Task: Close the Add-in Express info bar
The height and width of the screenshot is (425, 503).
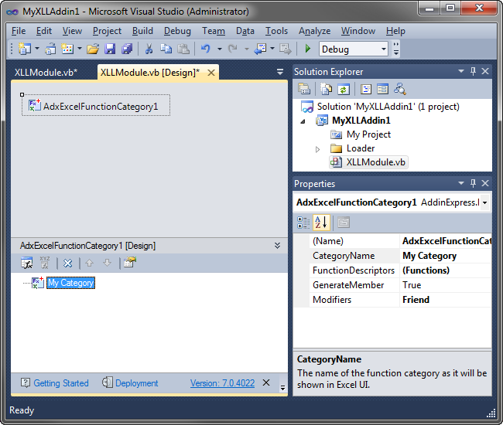Action: [266, 382]
